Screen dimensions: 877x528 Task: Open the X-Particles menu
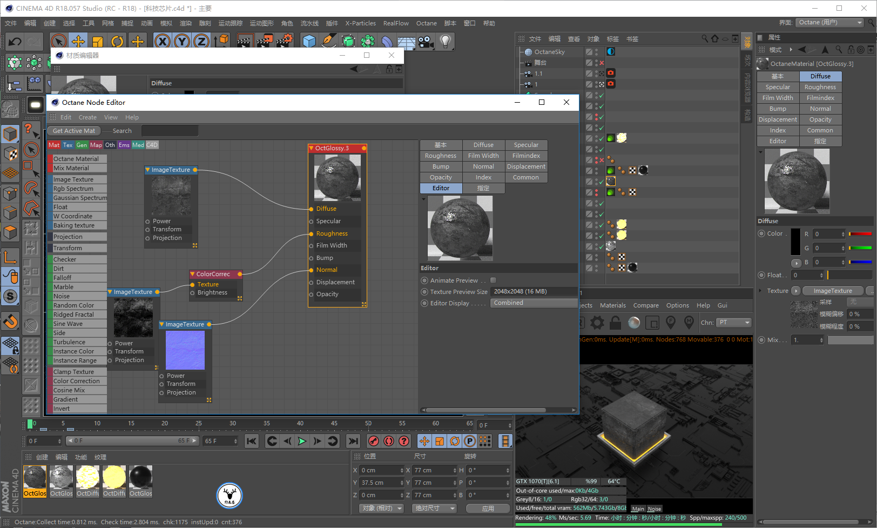tap(360, 23)
